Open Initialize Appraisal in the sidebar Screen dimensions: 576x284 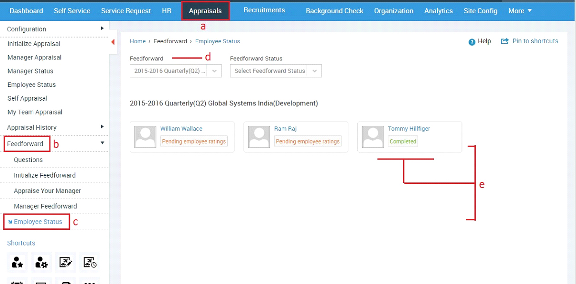point(34,44)
